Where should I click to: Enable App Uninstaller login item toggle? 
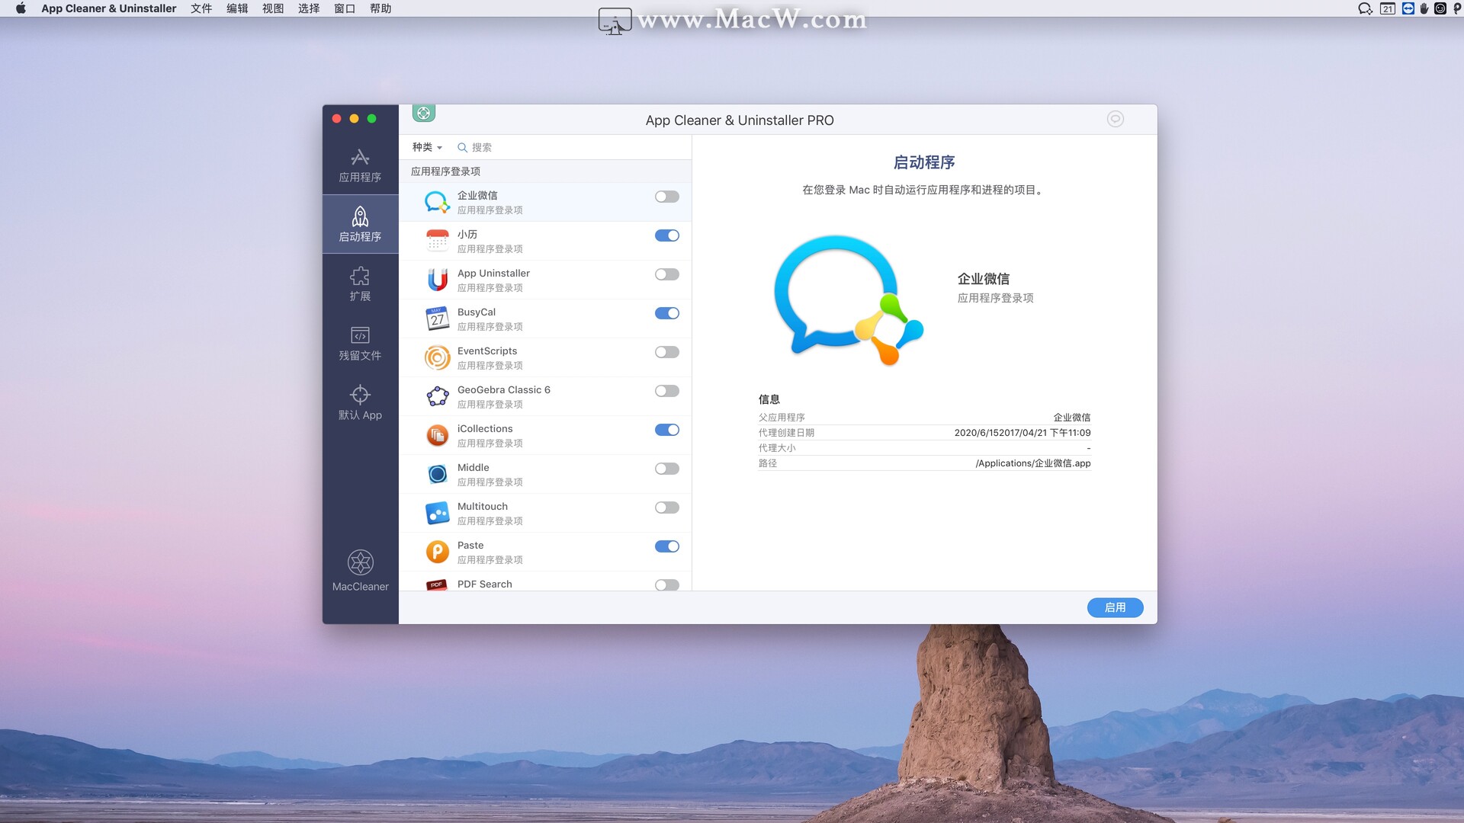tap(666, 274)
